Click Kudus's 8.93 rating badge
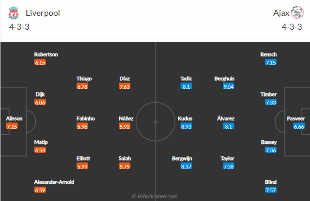 click(x=187, y=126)
